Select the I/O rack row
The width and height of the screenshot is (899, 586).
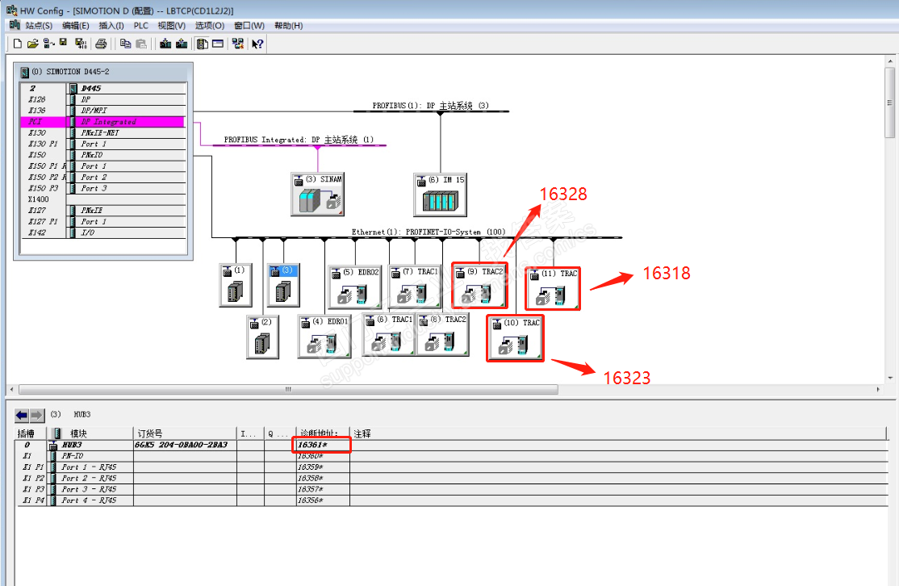point(103,232)
